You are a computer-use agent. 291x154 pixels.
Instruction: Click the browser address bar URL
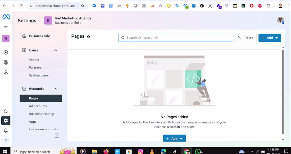56,6
